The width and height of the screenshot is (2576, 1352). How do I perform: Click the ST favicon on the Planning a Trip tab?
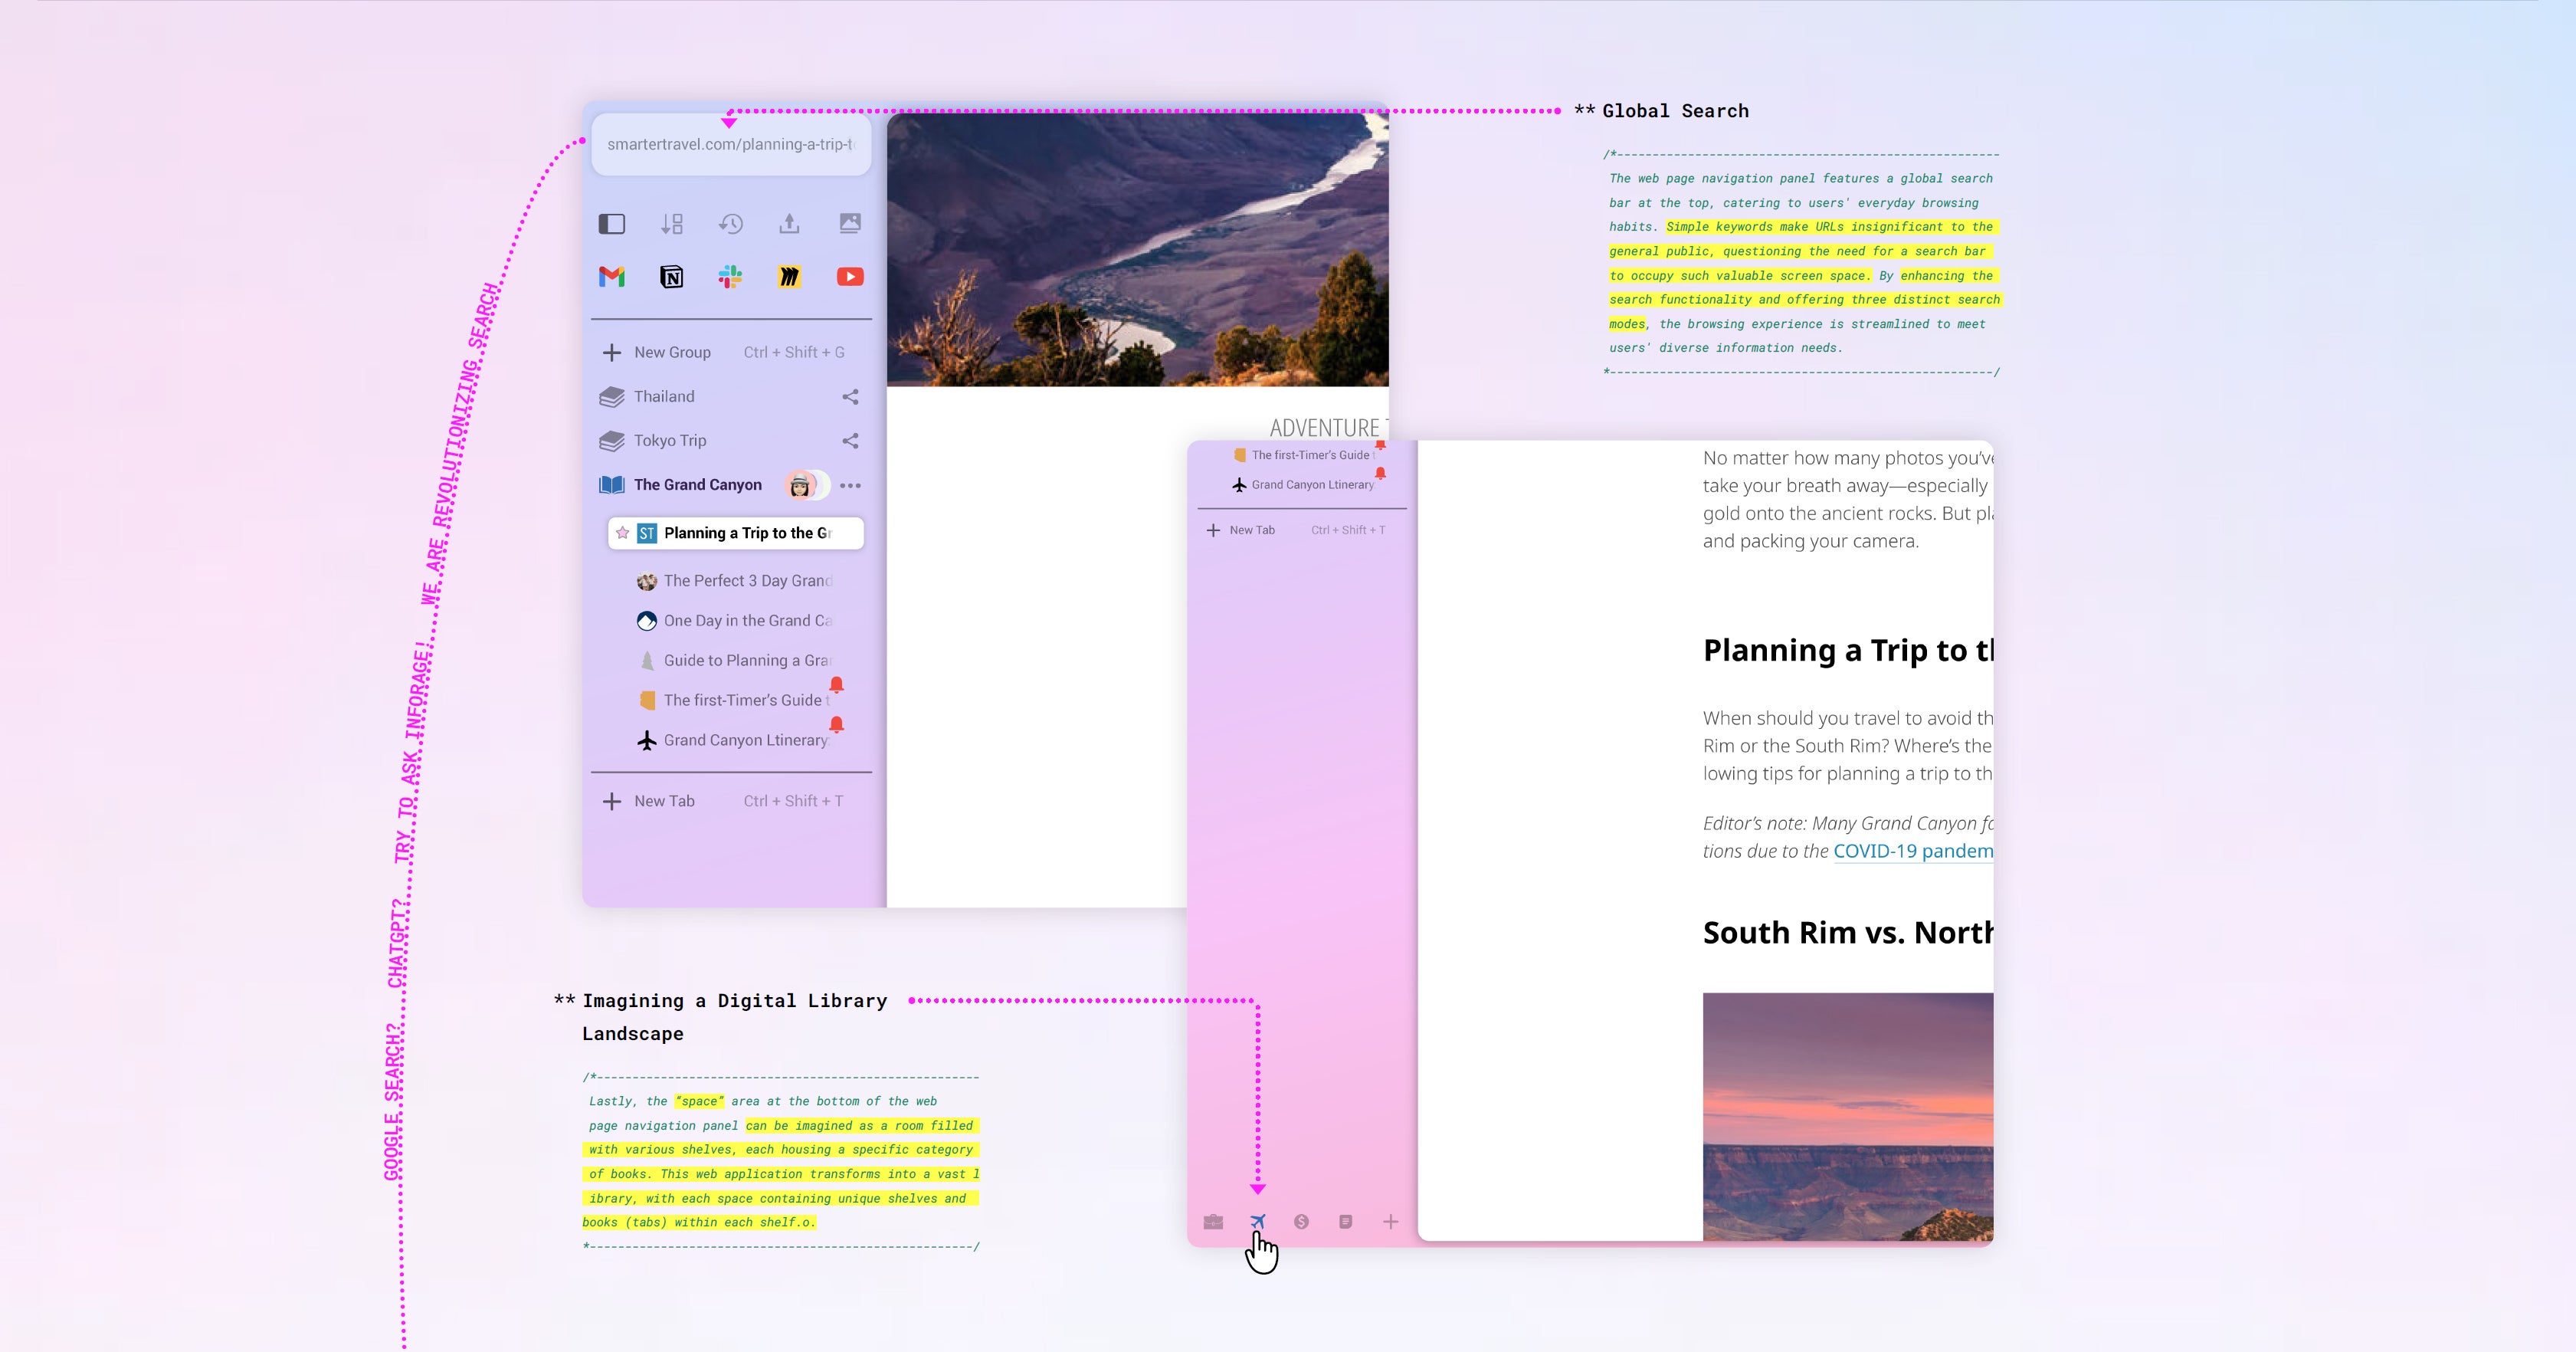[647, 533]
